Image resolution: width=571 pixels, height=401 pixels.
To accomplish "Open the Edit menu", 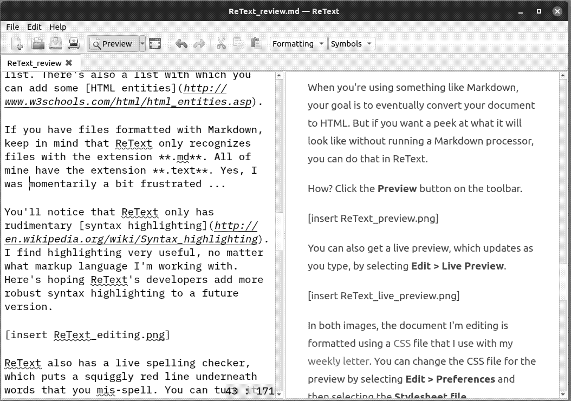I will click(x=34, y=27).
